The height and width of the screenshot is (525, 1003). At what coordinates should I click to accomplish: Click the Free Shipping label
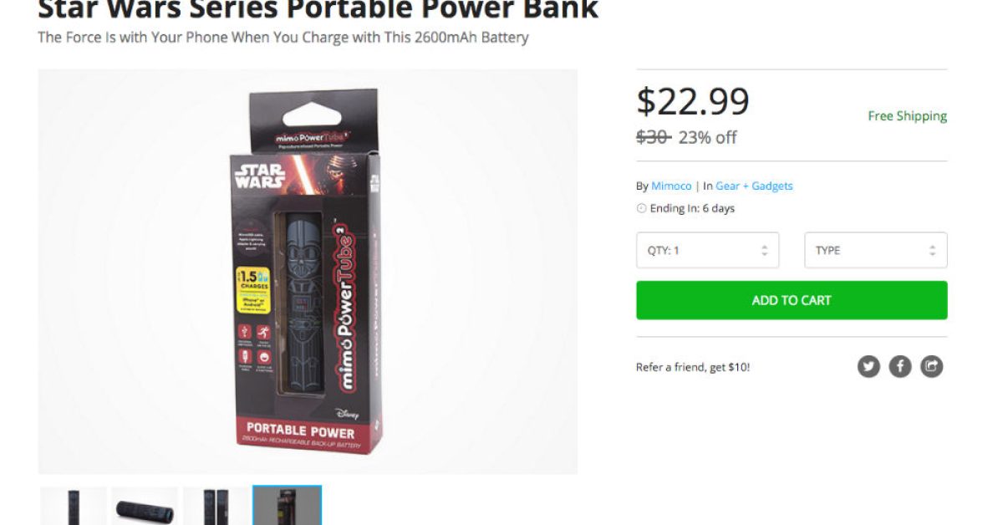coord(907,116)
